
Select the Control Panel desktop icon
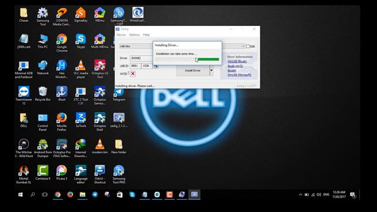[43, 122]
